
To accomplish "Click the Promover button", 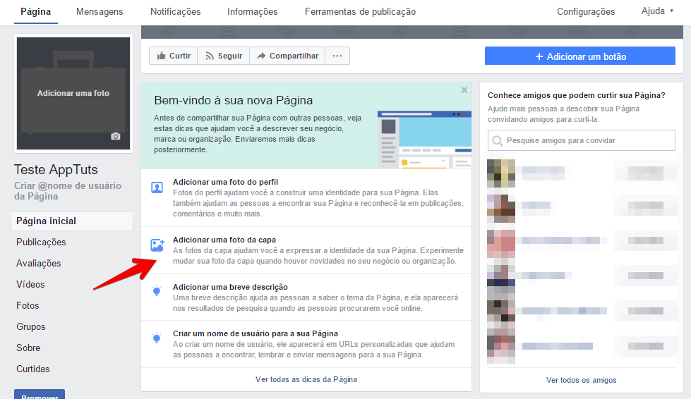I will 40,395.
